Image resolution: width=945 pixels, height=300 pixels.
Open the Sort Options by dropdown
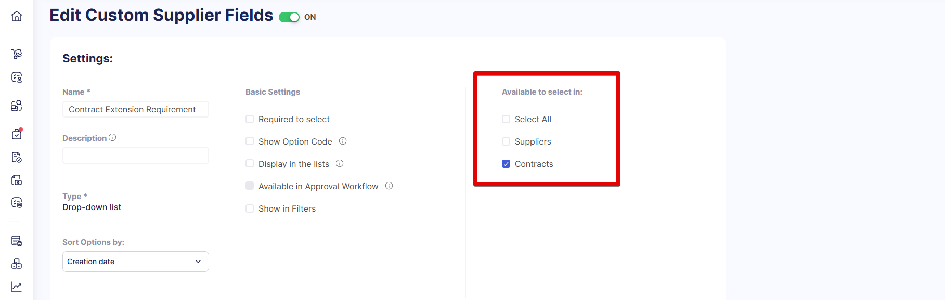[x=136, y=262]
